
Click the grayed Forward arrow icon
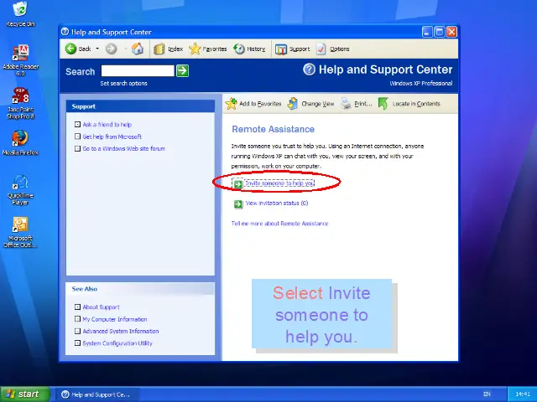point(111,49)
